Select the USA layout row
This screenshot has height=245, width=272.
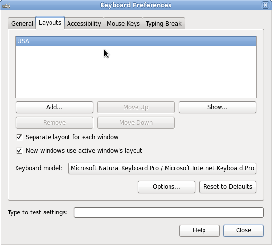click(136, 41)
